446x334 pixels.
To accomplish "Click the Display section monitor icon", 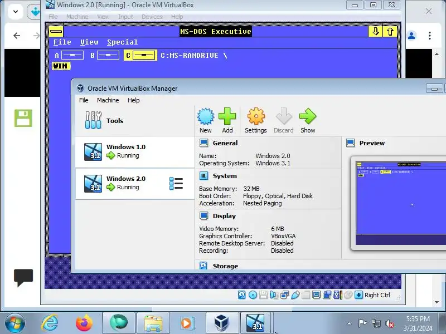I will coord(203,216).
